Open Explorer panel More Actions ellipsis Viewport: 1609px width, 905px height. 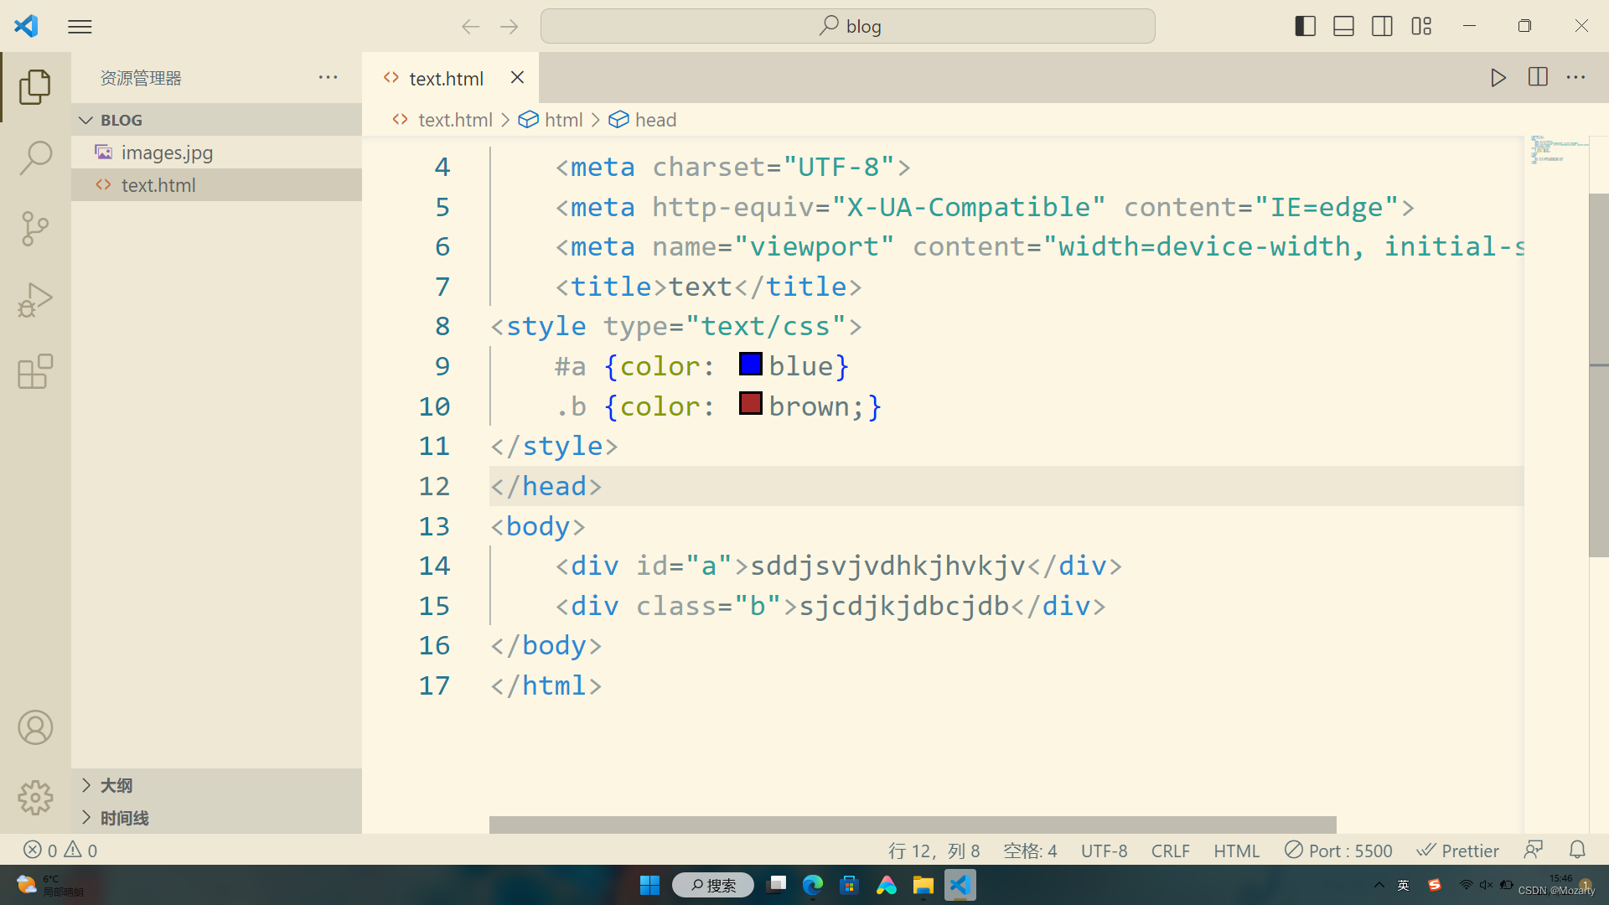click(x=328, y=77)
